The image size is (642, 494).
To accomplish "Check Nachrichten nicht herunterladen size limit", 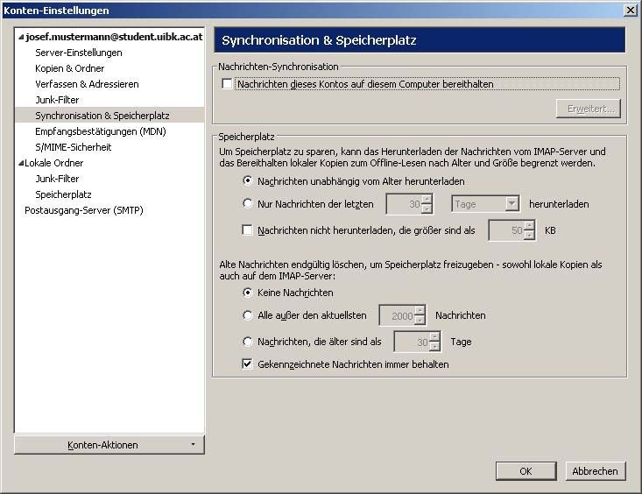I will click(x=249, y=230).
